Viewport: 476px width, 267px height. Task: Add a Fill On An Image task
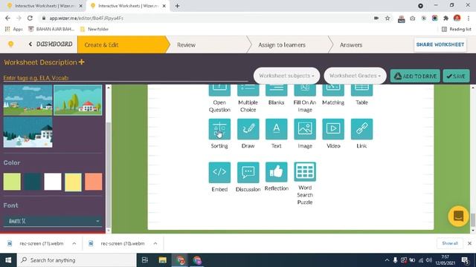point(305,90)
